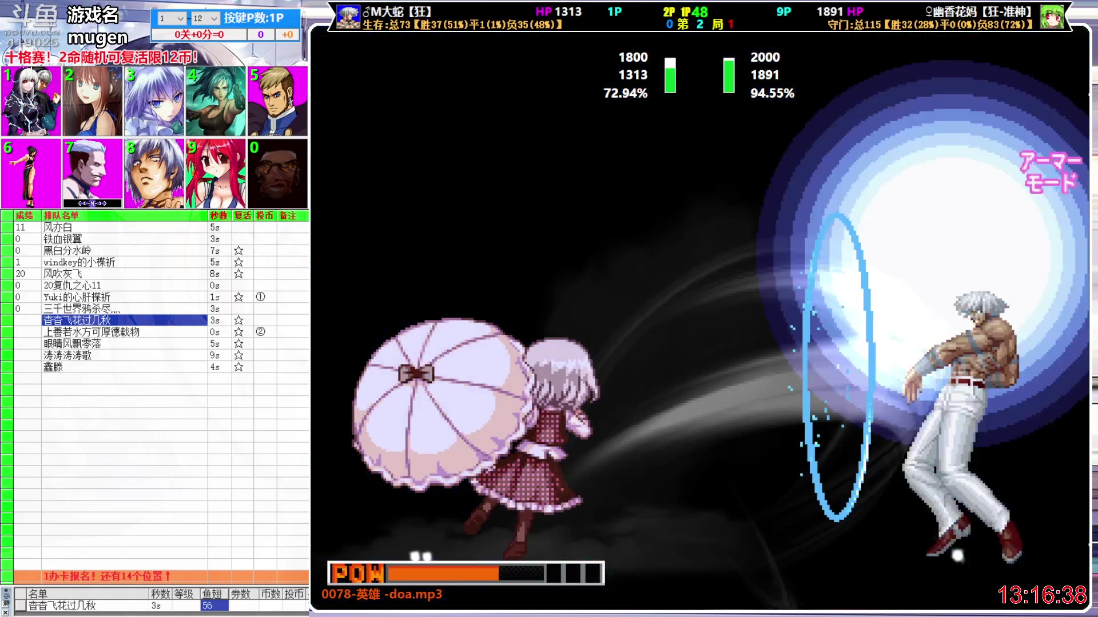The width and height of the screenshot is (1098, 617).
Task: Close the bottom panel with the X
Action: pos(5,612)
